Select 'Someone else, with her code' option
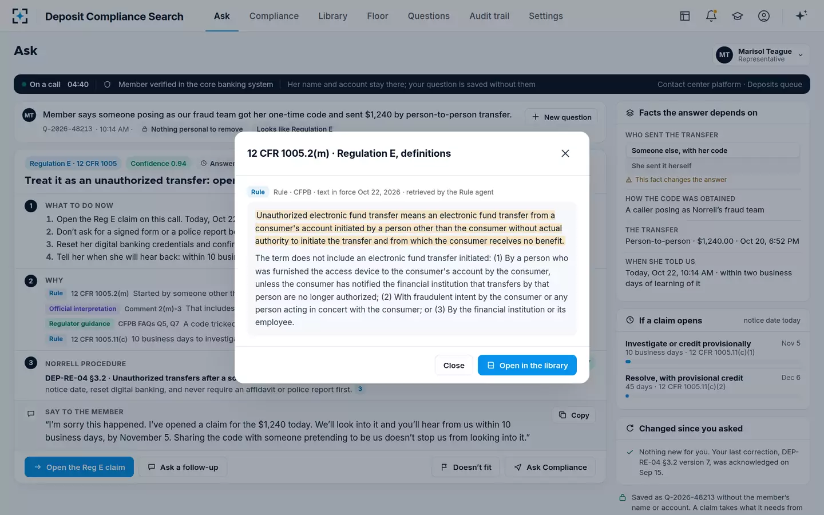 [712, 150]
